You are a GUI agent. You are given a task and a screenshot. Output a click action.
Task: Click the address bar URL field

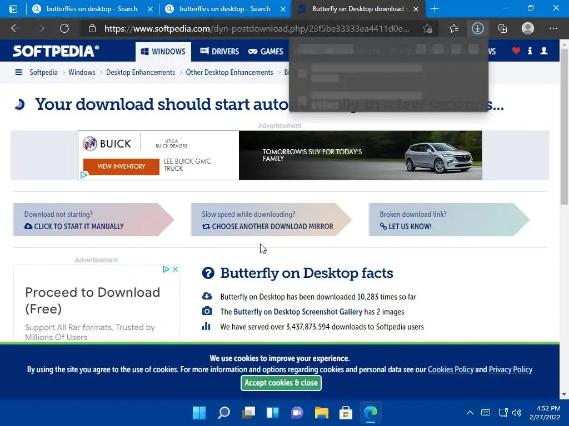[256, 29]
